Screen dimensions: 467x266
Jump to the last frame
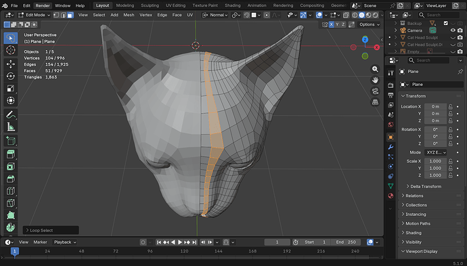click(x=194, y=242)
